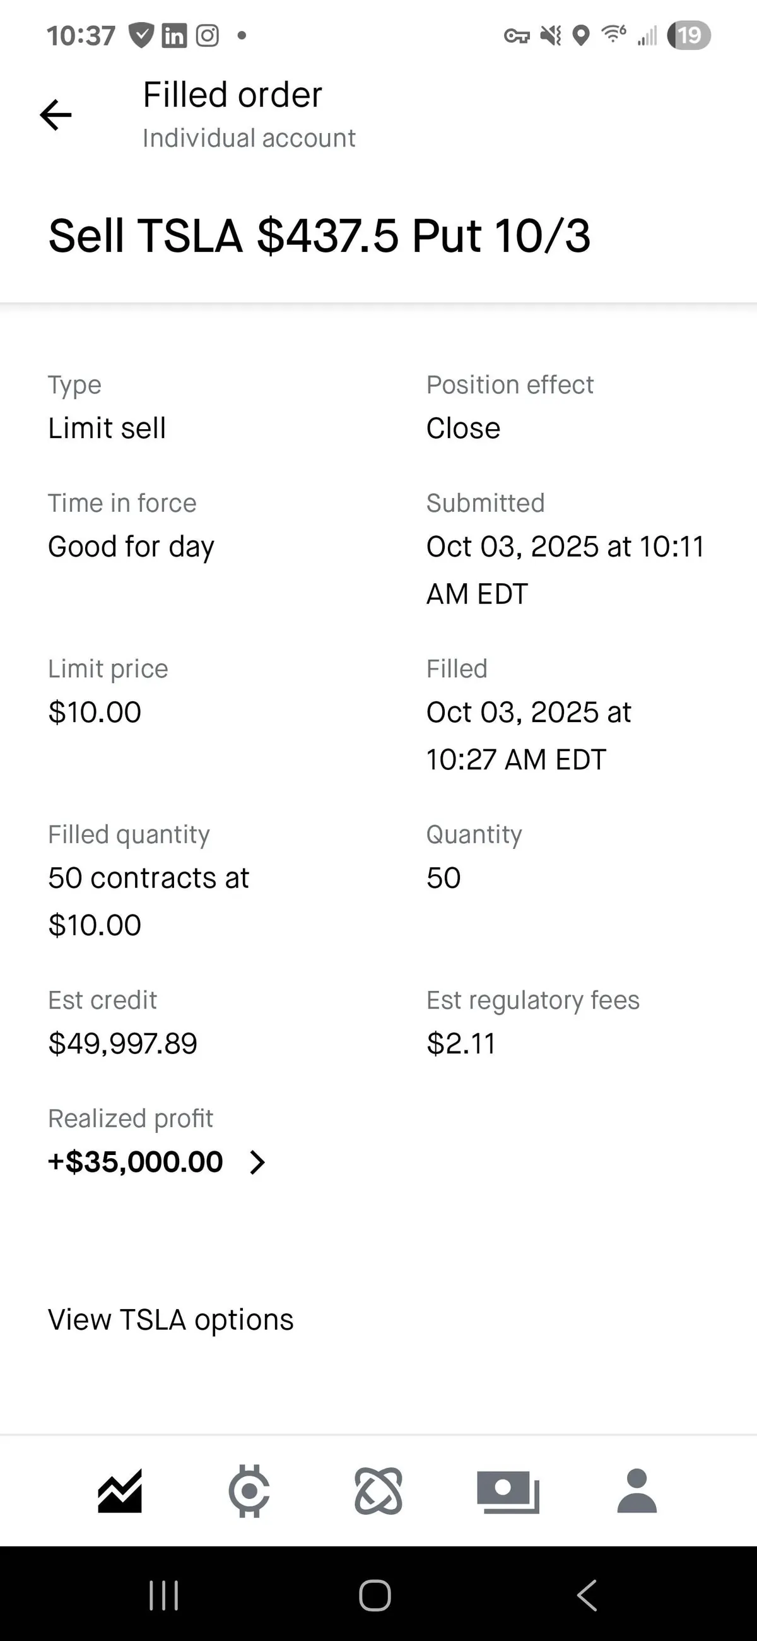
Task: Open the cash money tab
Action: point(508,1491)
